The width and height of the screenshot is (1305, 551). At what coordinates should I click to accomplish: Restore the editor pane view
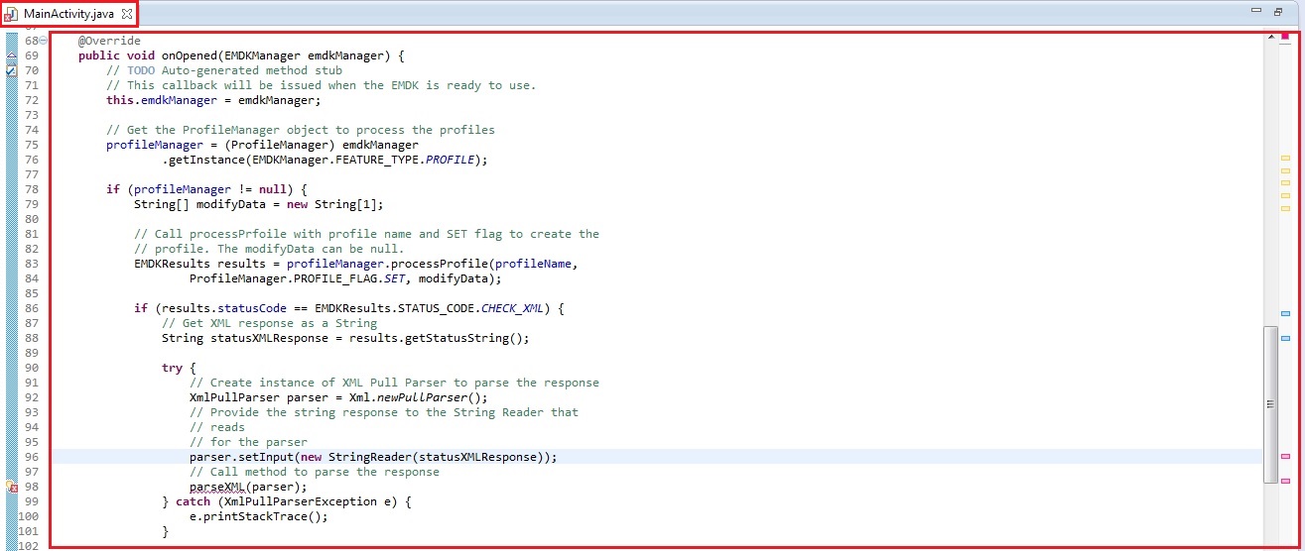1278,12
